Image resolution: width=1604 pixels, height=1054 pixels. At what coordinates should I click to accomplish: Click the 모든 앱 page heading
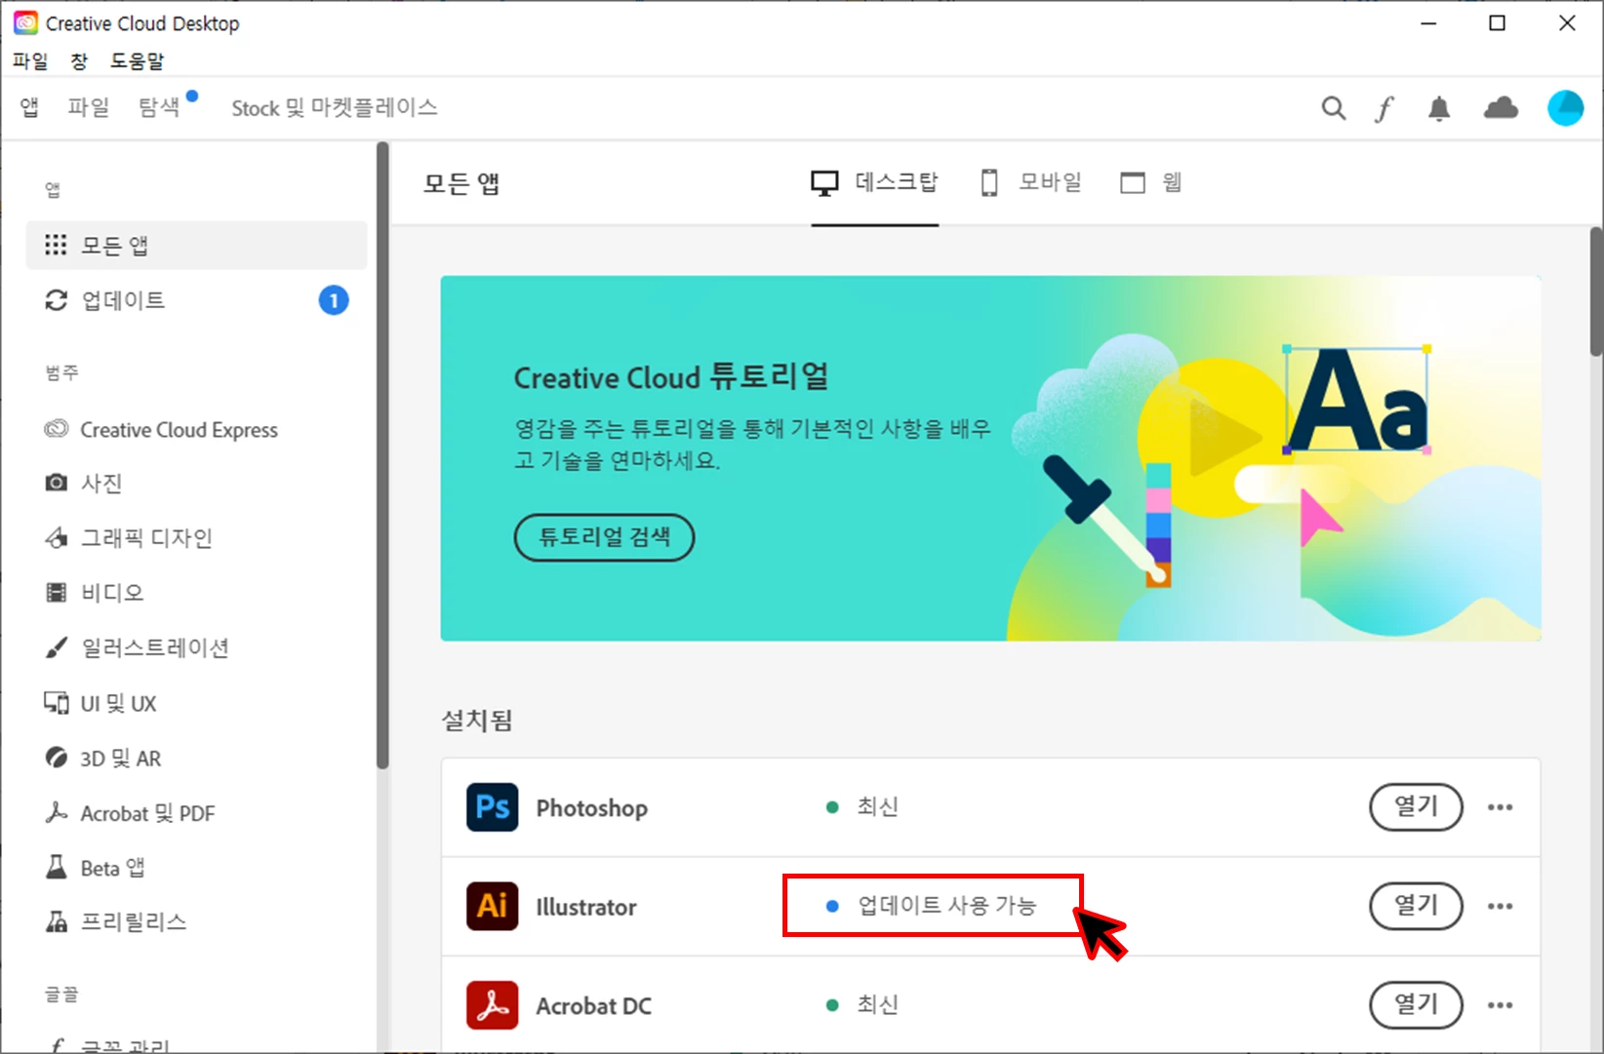coord(461,183)
